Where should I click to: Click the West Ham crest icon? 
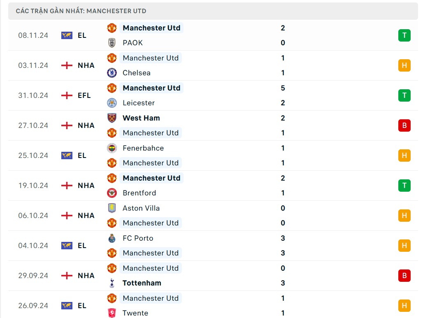click(x=112, y=118)
